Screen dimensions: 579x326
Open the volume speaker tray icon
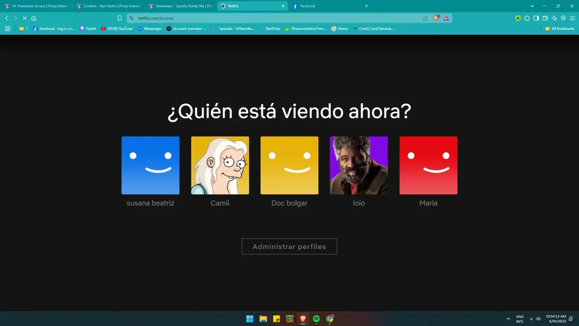point(538,319)
